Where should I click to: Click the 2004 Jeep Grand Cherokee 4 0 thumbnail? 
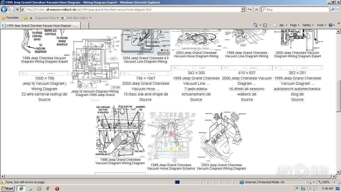(145, 42)
